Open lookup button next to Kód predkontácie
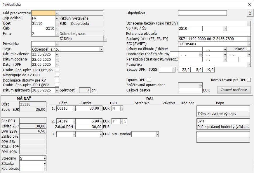The image size is (254, 173). (57, 13)
